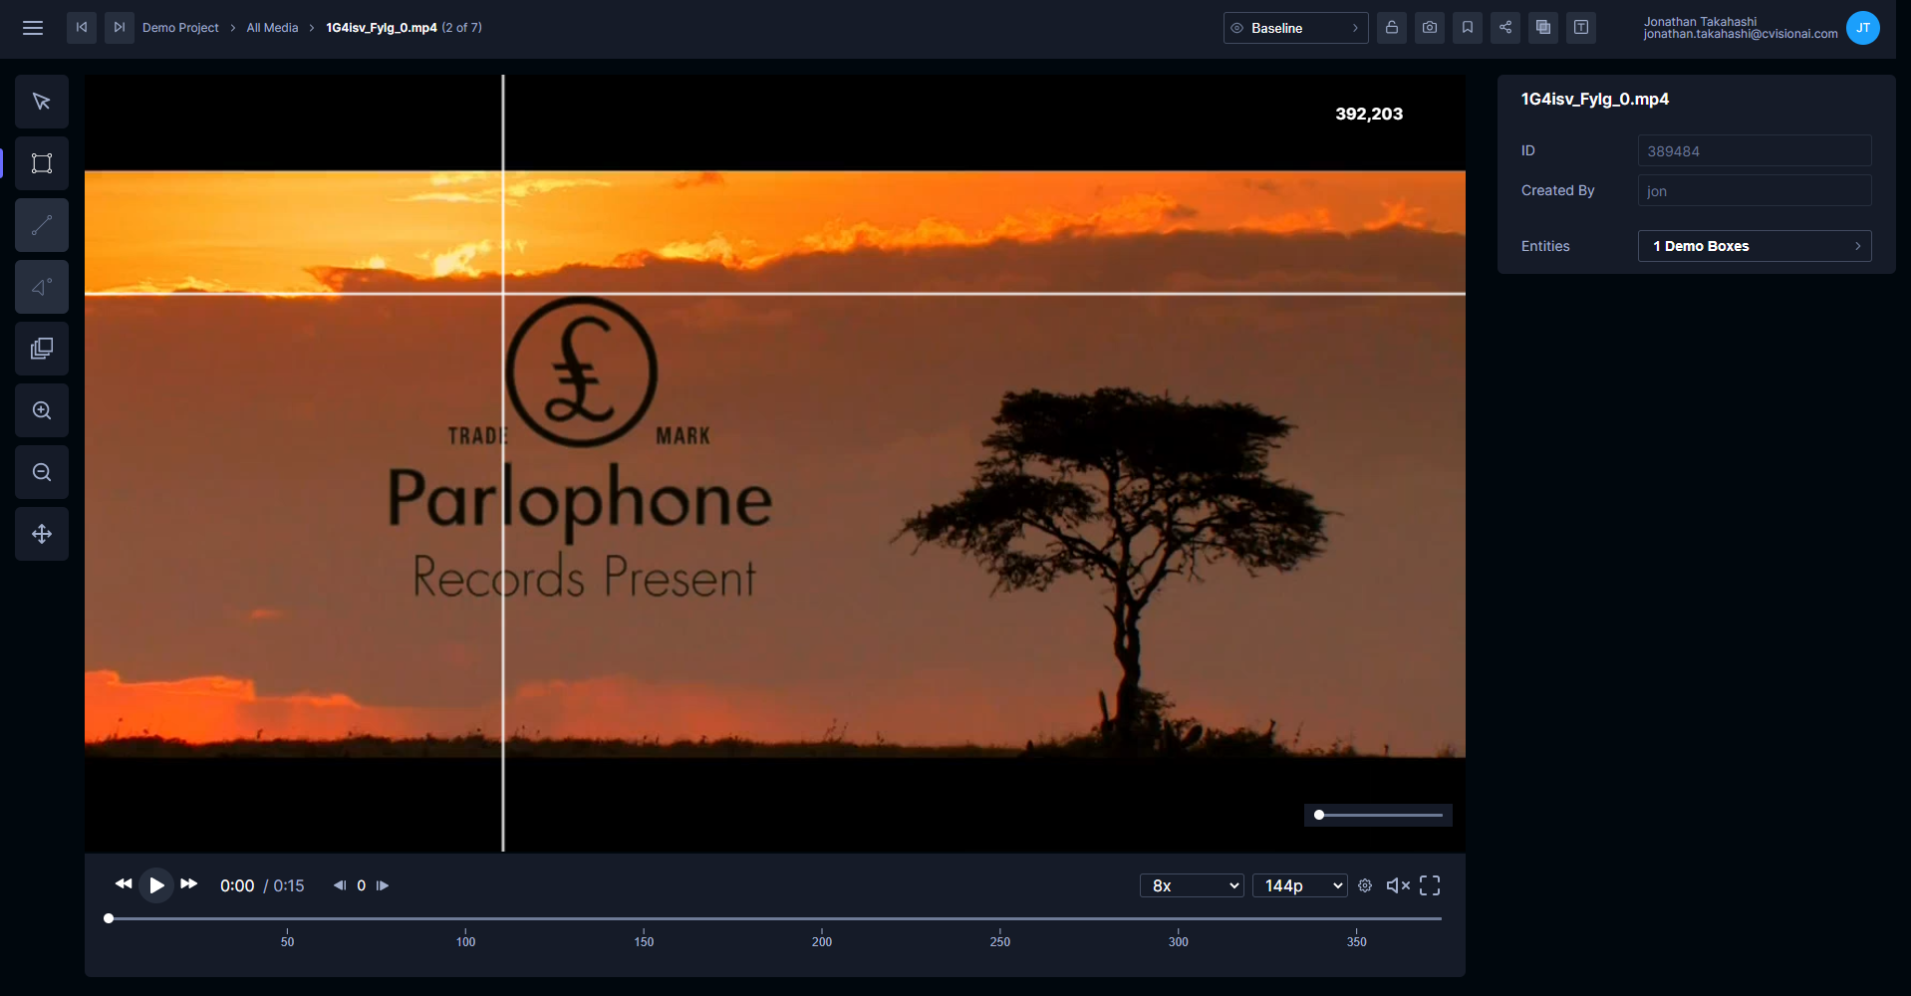Viewport: 1911px width, 996px height.
Task: Select the line annotation tool
Action: pos(42,225)
